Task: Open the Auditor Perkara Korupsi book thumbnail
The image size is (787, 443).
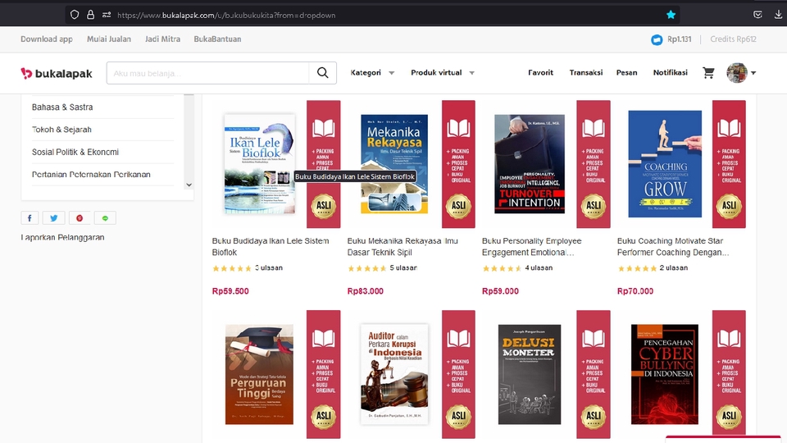Action: [394, 375]
